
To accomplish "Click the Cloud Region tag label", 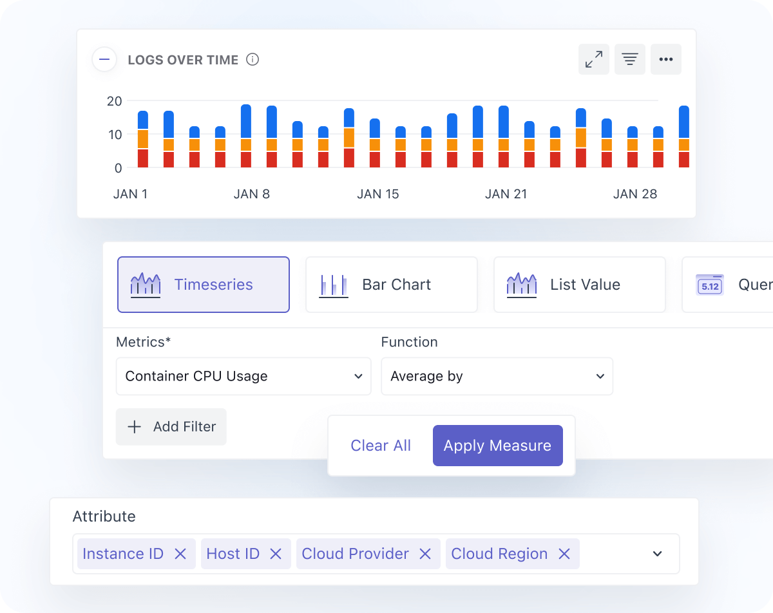I will 500,554.
